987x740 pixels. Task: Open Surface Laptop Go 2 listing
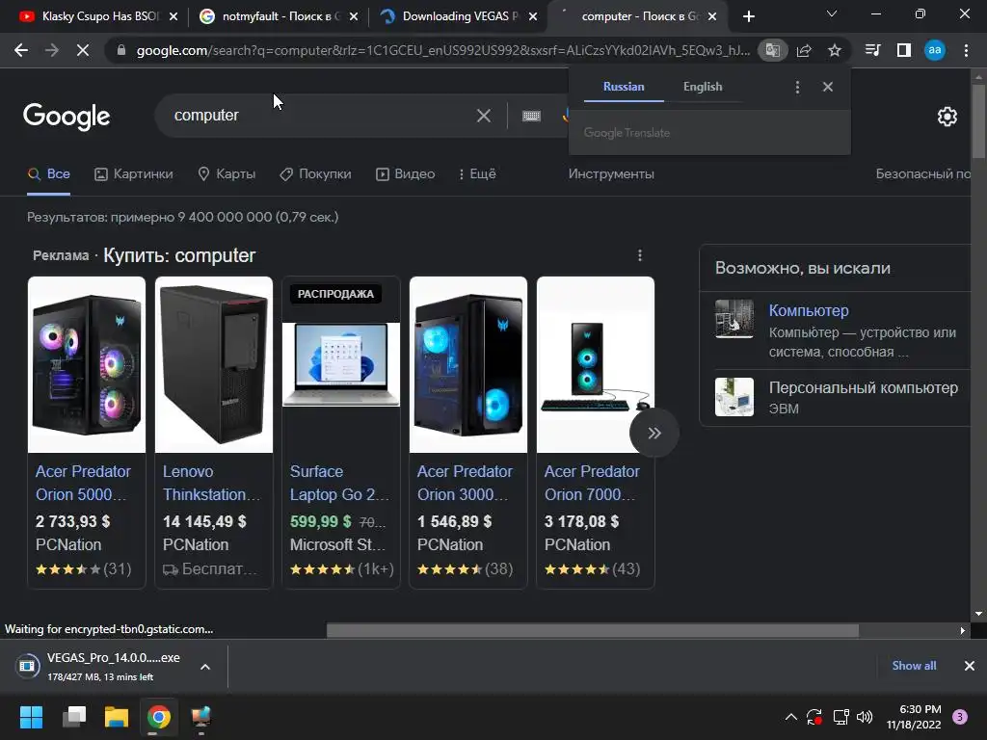coord(339,484)
